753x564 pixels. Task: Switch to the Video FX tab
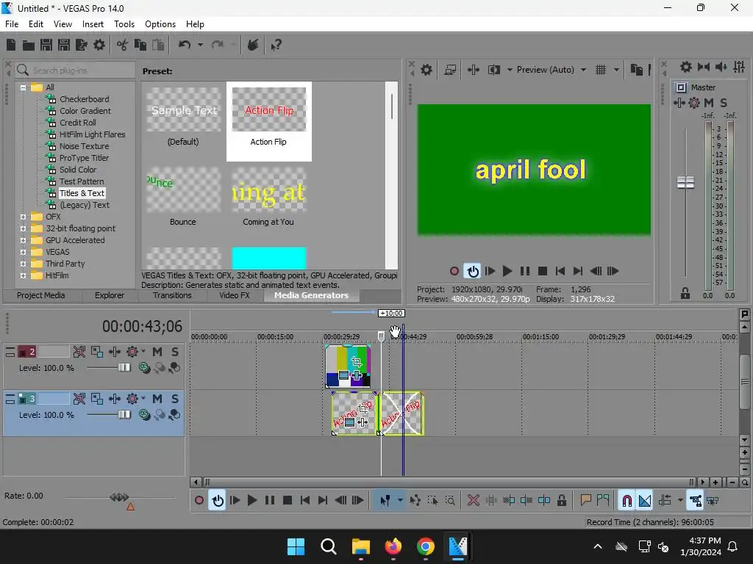[235, 295]
